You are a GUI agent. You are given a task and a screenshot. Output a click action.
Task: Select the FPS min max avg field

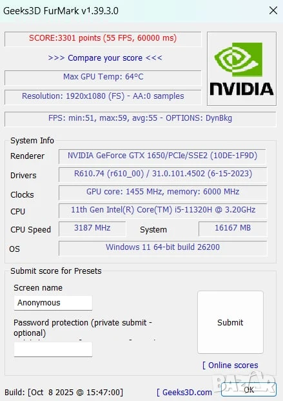[x=141, y=119]
